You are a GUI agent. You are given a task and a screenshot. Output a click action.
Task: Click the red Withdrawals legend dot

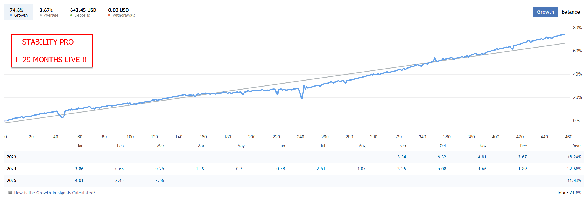109,16
